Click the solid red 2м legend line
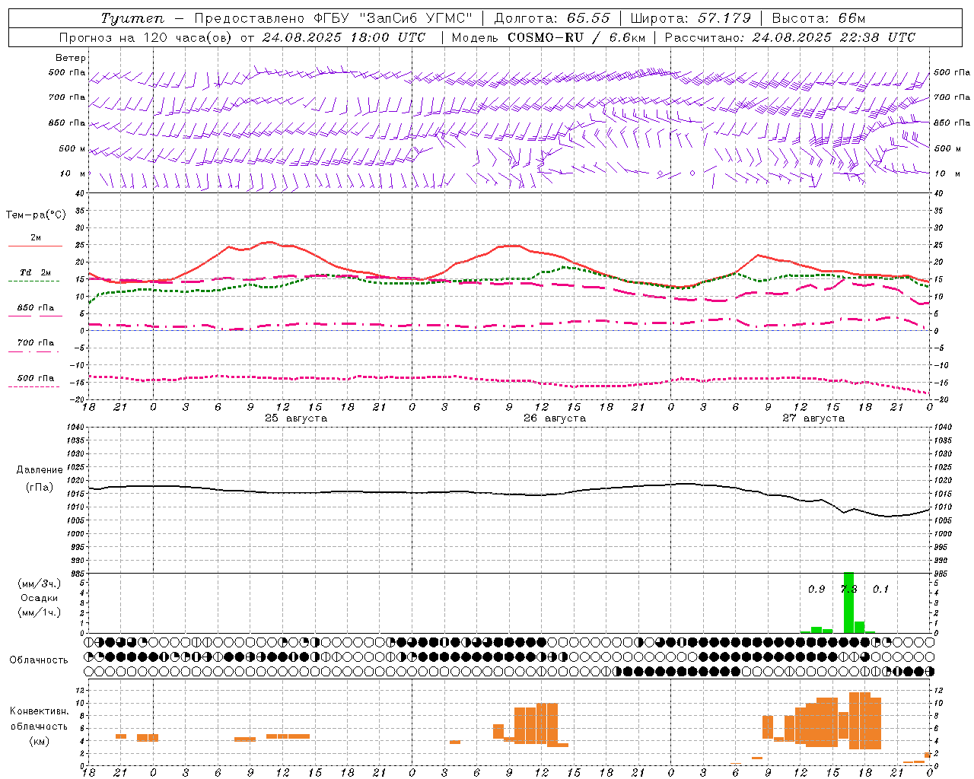 (x=35, y=246)
